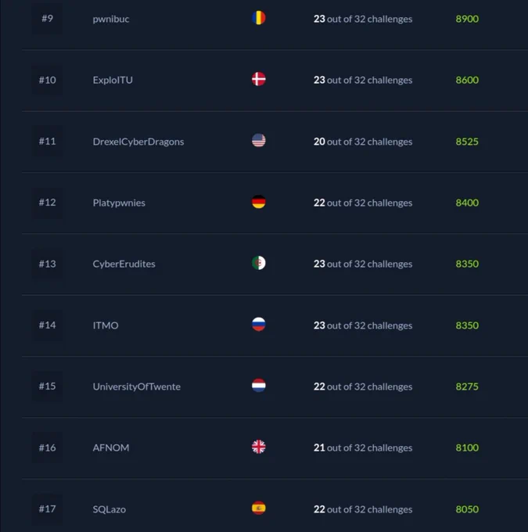Image resolution: width=528 pixels, height=532 pixels.
Task: Click the Denmark flag next to ExploITU
Action: click(x=259, y=79)
